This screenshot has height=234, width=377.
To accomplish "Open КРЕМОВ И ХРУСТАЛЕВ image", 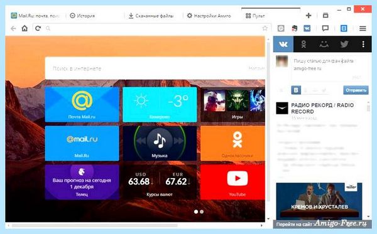I will point(319,201).
